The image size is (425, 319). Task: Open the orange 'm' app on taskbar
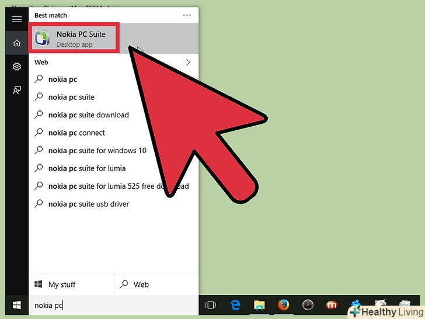point(332,305)
